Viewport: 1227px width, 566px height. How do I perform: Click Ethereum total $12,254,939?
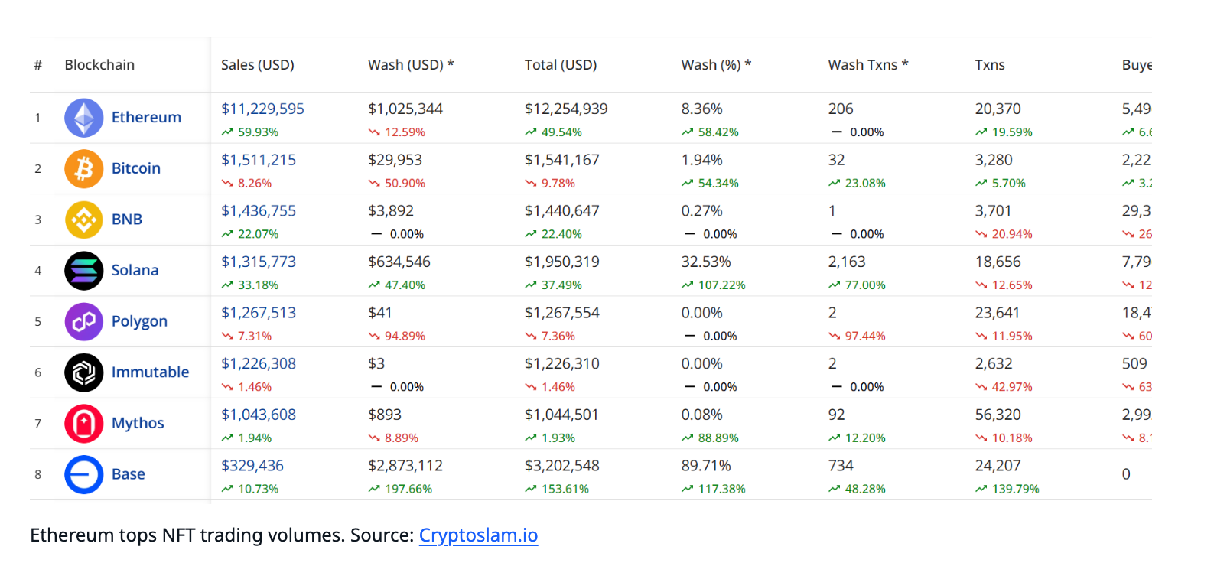pos(566,109)
